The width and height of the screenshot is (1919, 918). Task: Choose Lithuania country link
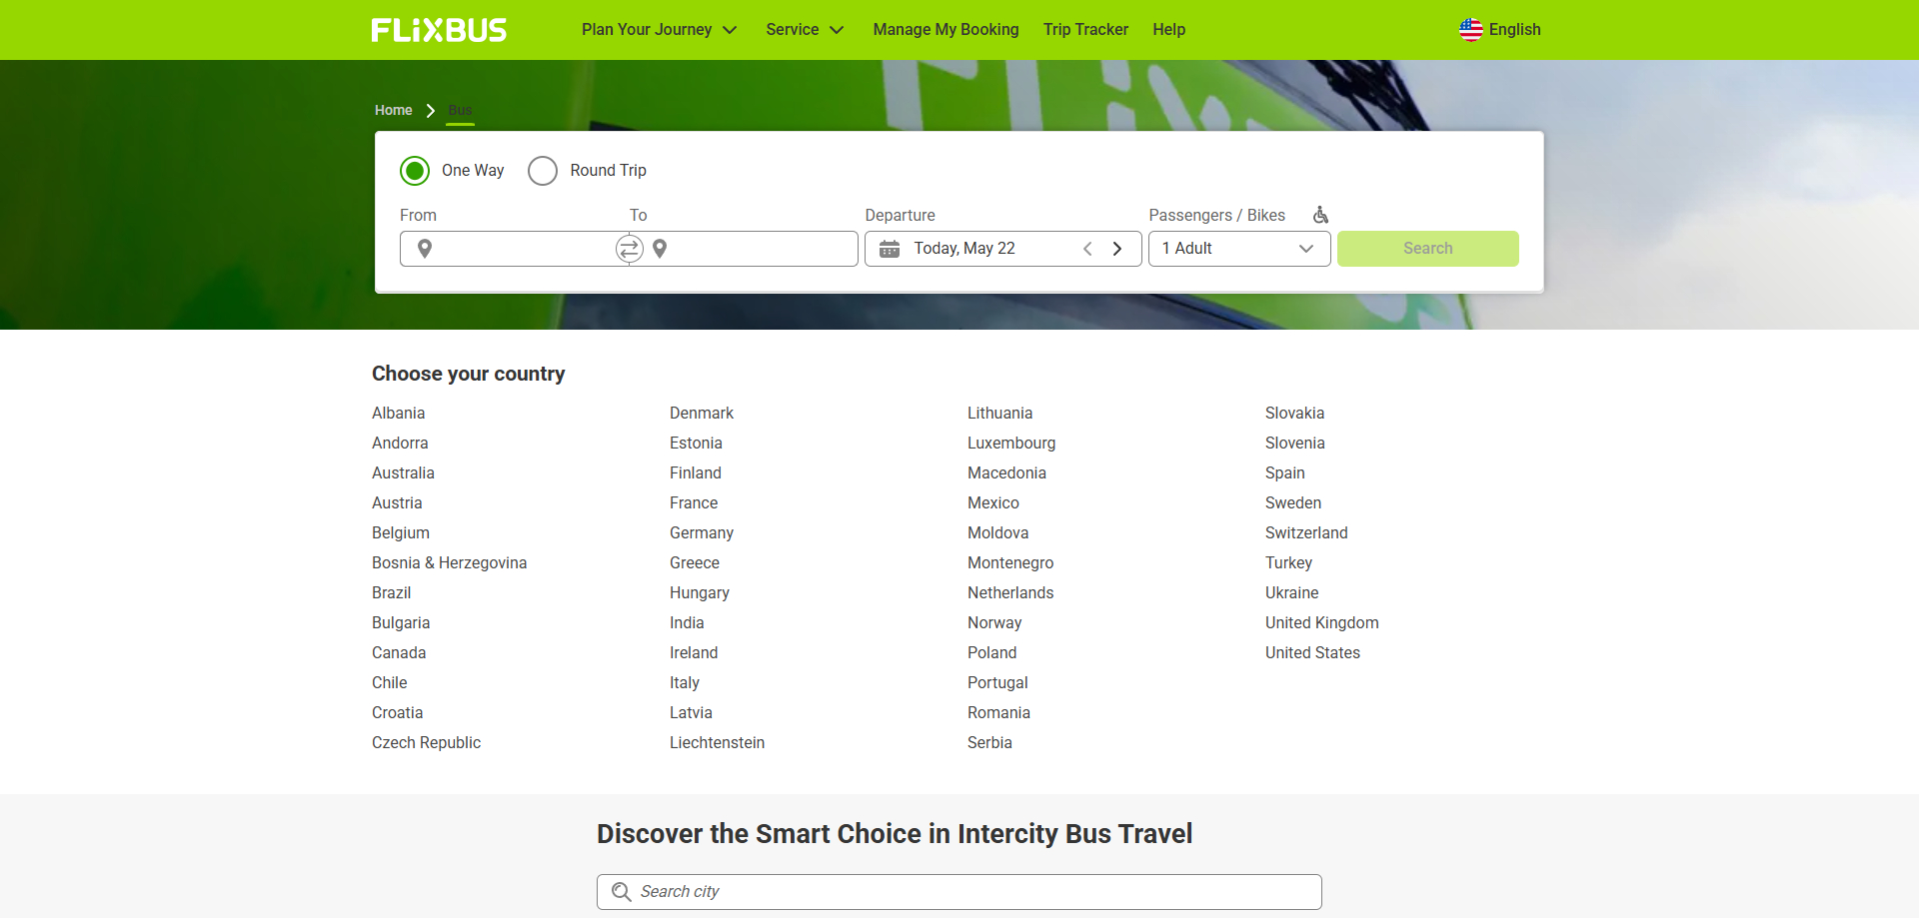pos(999,414)
